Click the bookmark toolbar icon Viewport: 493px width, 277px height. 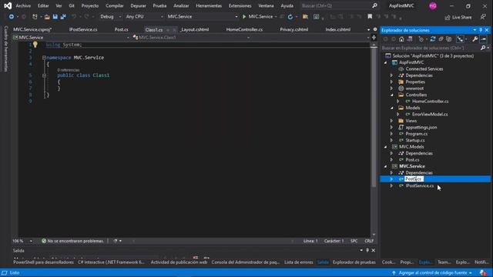pos(370,17)
